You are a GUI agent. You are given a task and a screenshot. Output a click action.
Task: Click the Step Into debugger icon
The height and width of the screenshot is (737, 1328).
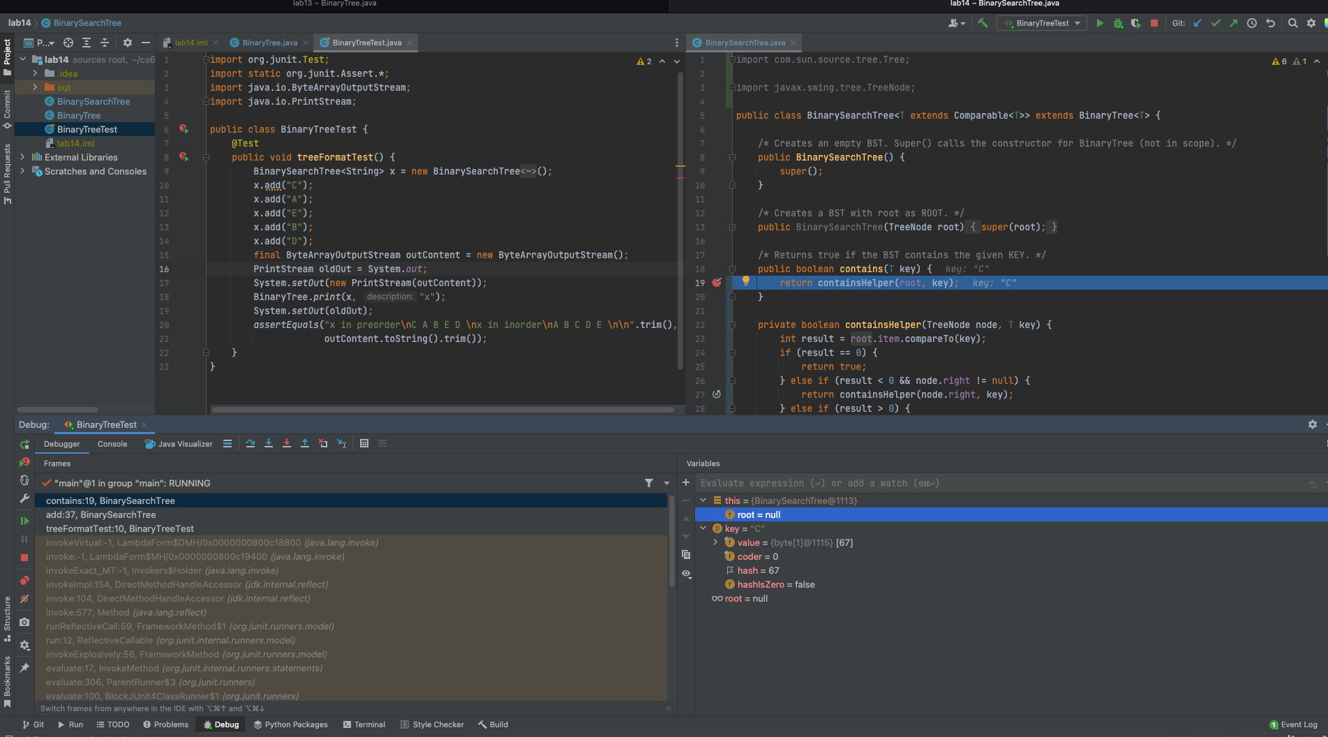pos(269,443)
